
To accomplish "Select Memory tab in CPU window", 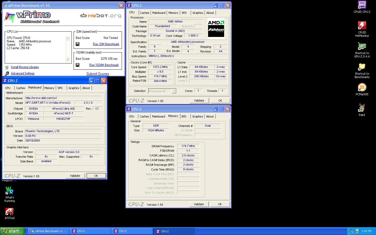I will [173, 13].
